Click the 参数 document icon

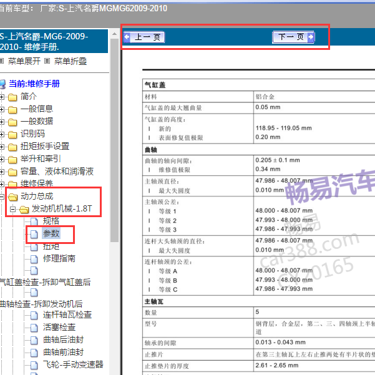(34, 235)
